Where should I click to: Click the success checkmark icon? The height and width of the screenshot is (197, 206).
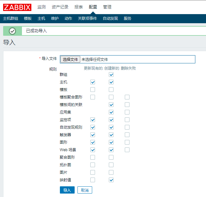coord(12,31)
